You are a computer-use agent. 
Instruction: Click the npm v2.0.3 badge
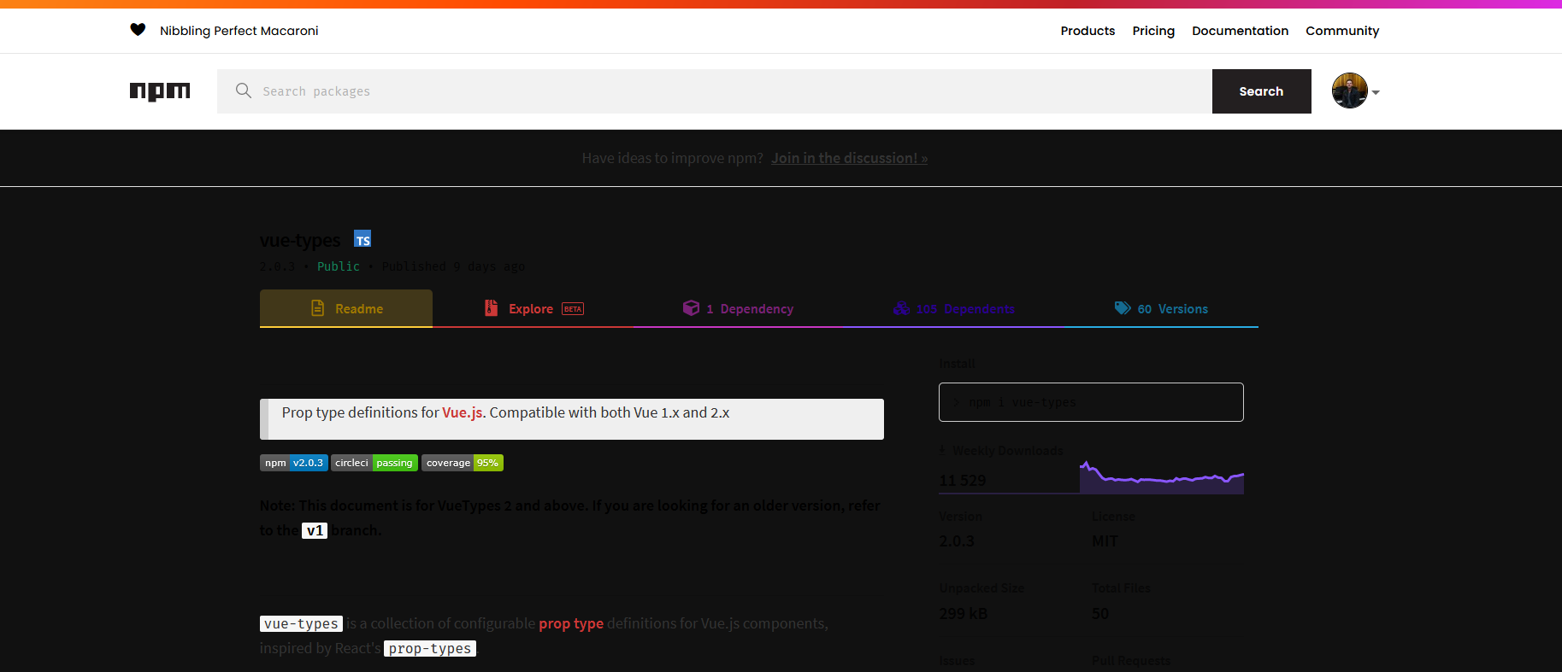pyautogui.click(x=294, y=463)
